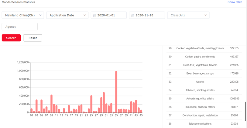Click the bar for class 41
The width and height of the screenshot is (247, 128).
click(x=131, y=107)
